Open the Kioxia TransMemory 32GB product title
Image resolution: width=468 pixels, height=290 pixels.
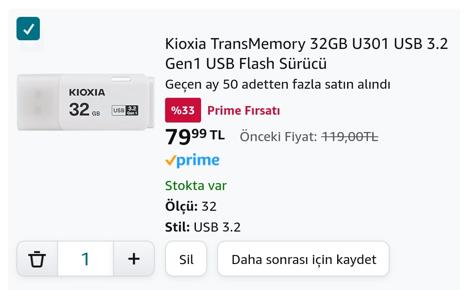coord(306,54)
